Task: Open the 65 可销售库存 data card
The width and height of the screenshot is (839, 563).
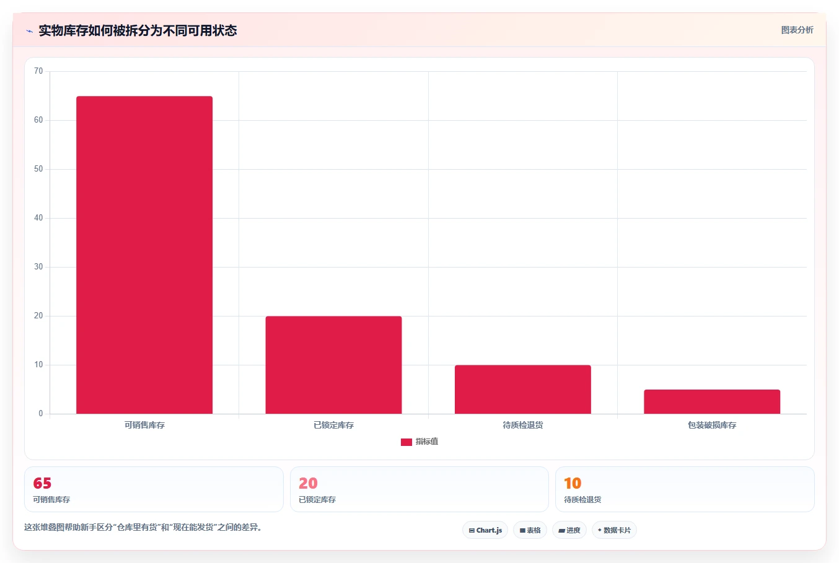Action: coord(154,489)
